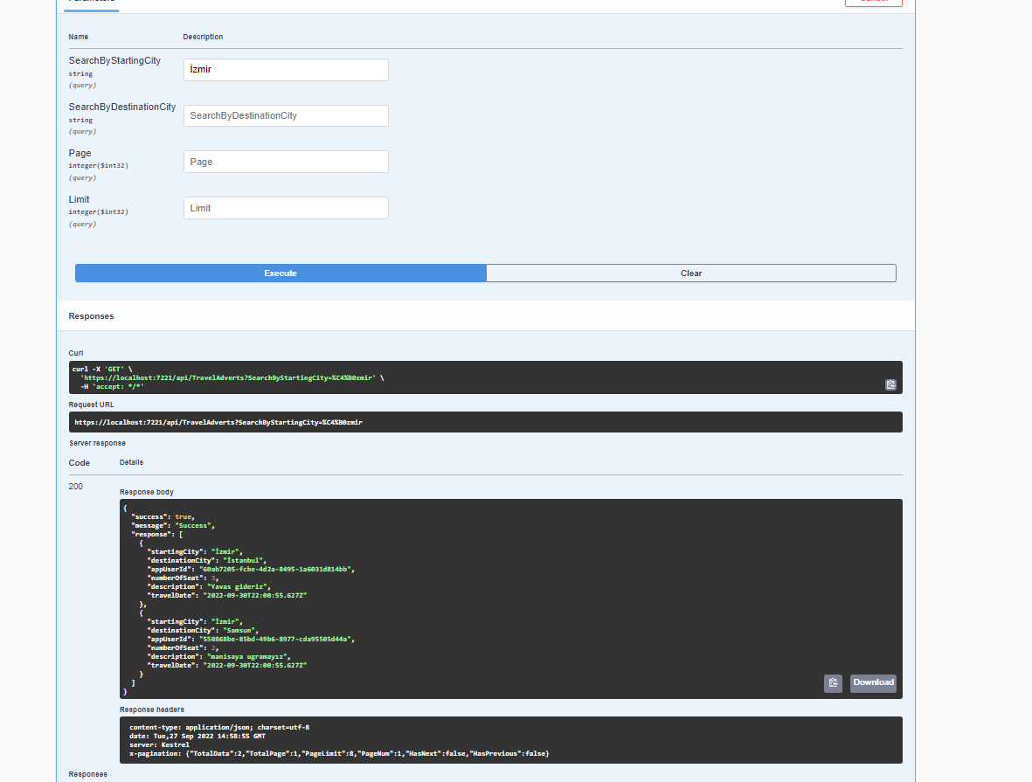Click the Server response Details label
1032x782 pixels.
[130, 462]
